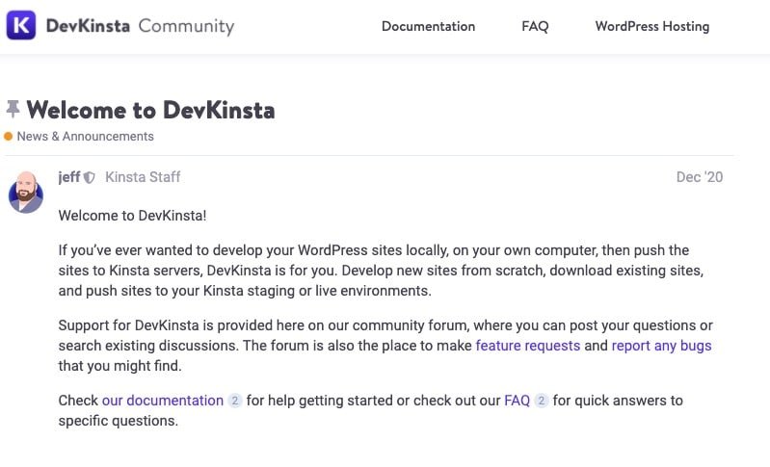Click the click-count badge after FAQ link
This screenshot has height=467, width=770.
[542, 401]
